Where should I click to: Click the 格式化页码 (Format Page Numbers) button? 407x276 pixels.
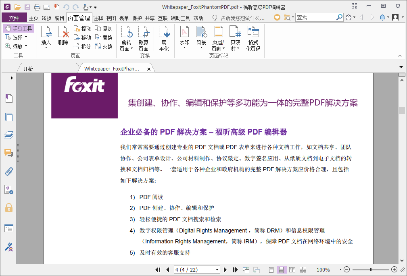click(253, 38)
